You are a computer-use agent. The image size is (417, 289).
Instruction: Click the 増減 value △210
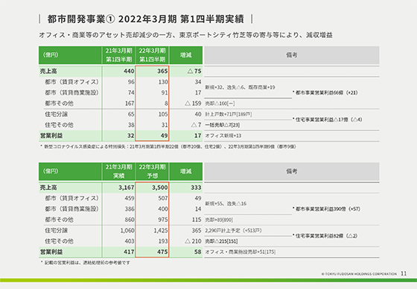194,241
